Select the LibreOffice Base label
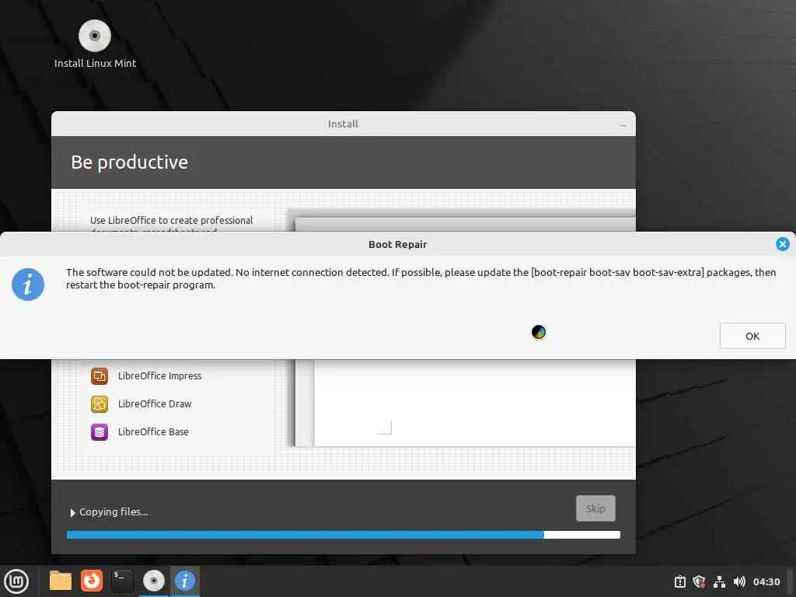 tap(153, 432)
